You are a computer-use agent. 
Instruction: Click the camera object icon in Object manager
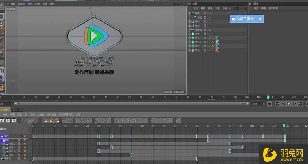(193, 30)
